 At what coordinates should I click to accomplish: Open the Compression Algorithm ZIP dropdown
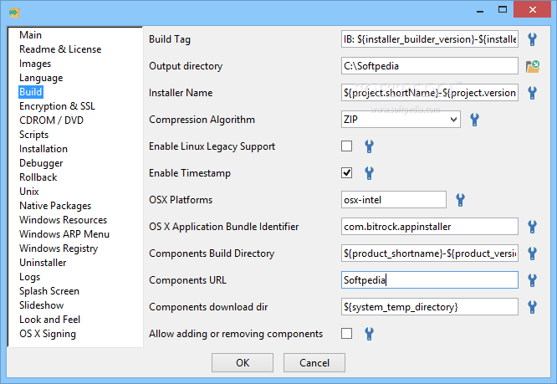(x=401, y=120)
